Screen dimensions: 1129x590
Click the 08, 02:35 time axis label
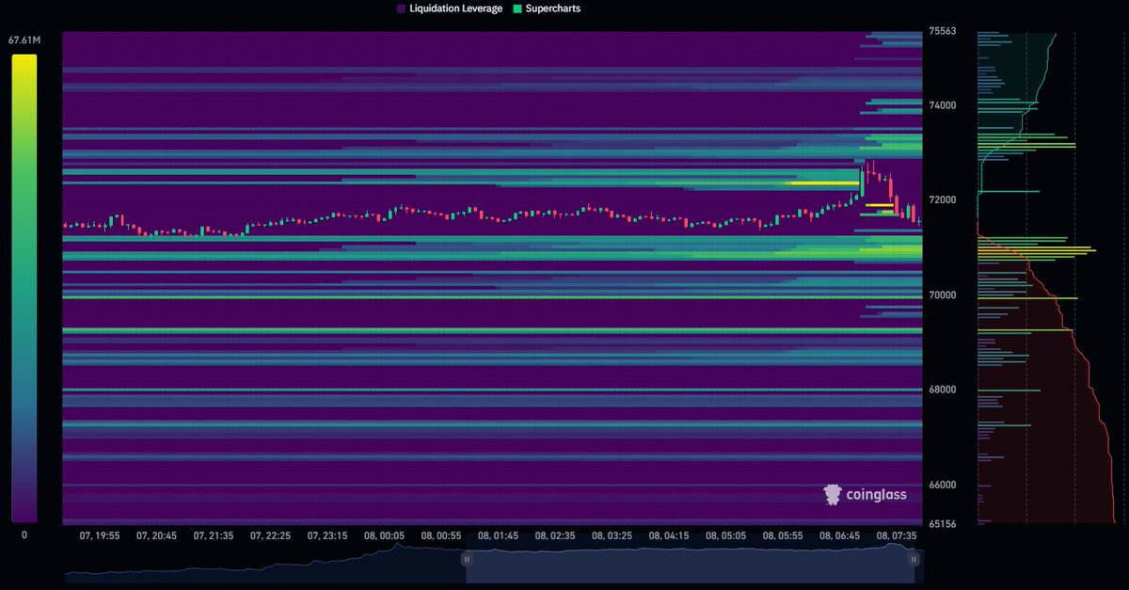pyautogui.click(x=554, y=535)
